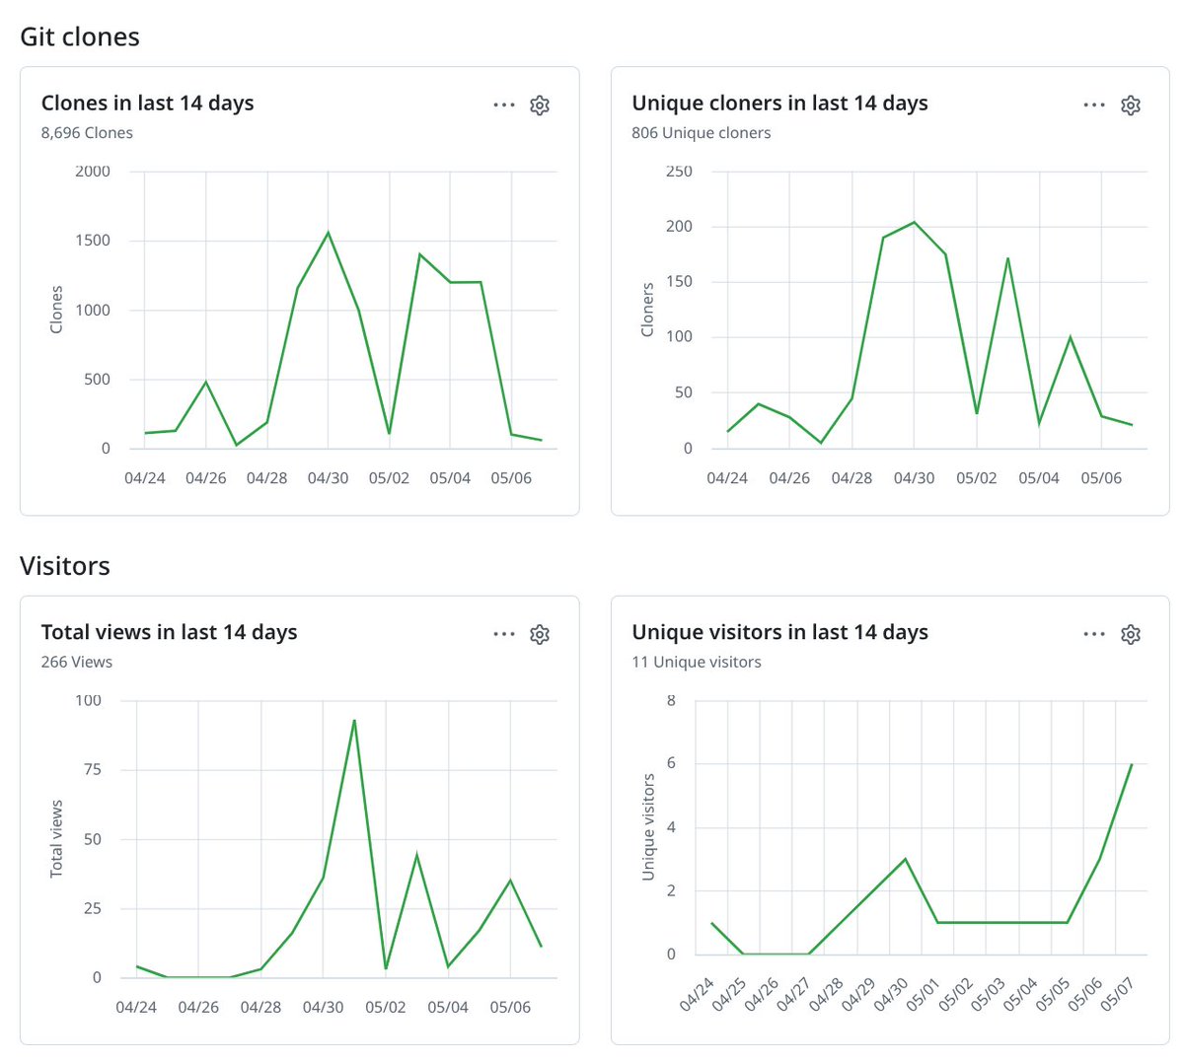This screenshot has width=1184, height=1062.
Task: Click '8,696 Clones' summary text
Action: click(x=87, y=133)
